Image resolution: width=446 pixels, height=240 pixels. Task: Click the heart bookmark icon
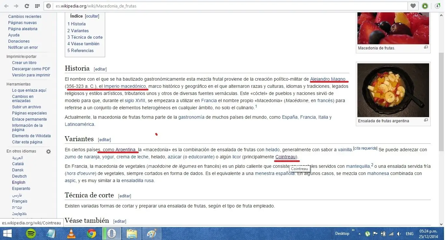[x=412, y=6]
